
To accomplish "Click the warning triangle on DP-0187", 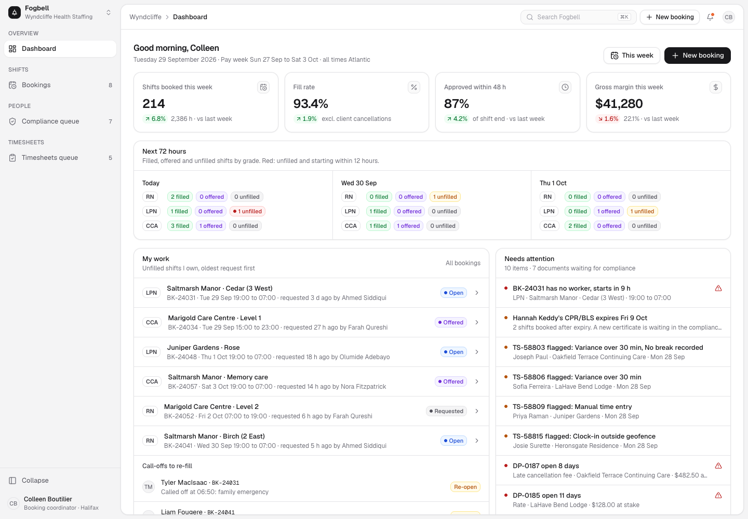I will pyautogui.click(x=718, y=466).
